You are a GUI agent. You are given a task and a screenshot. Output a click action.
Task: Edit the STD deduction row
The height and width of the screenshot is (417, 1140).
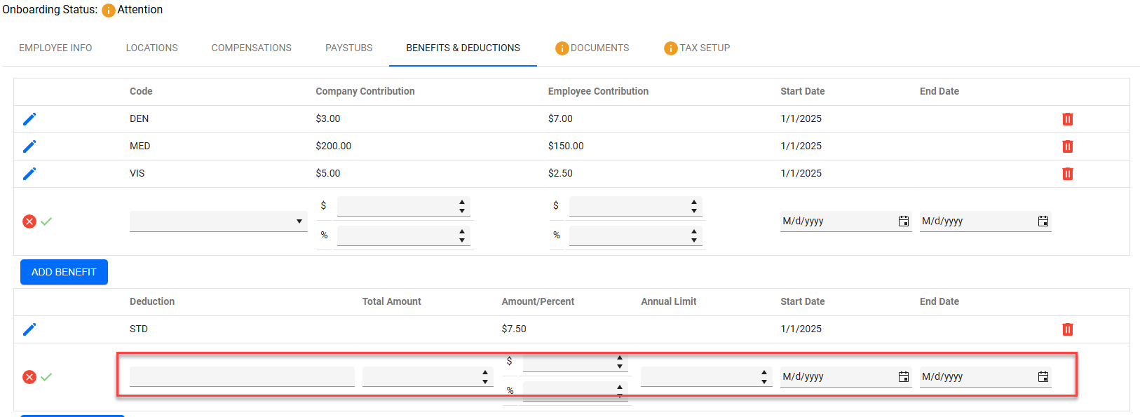[x=29, y=329]
